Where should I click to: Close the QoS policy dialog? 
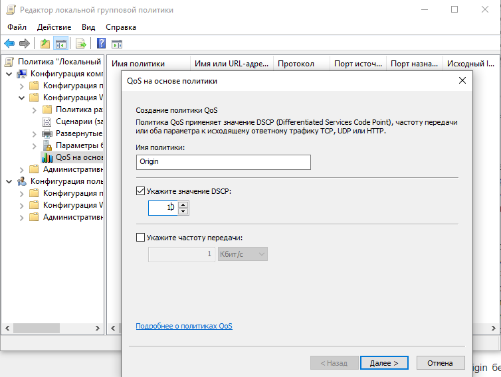(x=462, y=80)
